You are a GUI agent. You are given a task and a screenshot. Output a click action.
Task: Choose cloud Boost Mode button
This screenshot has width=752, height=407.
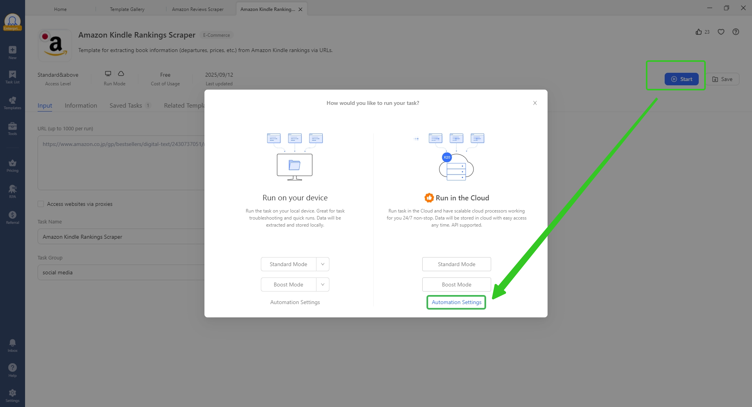(456, 285)
